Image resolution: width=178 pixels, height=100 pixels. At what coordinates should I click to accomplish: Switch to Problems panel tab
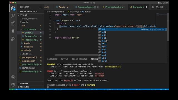click(52, 59)
